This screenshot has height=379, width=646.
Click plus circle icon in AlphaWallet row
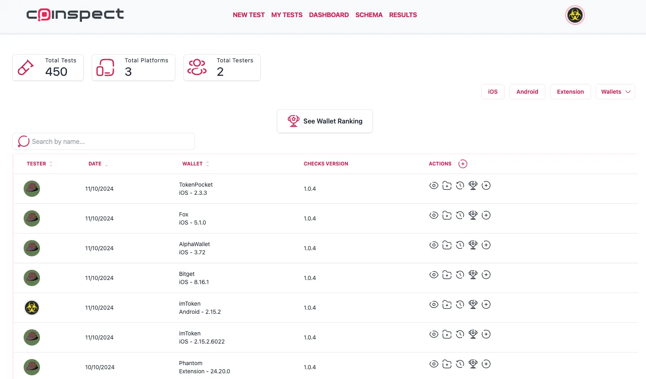[x=486, y=245]
